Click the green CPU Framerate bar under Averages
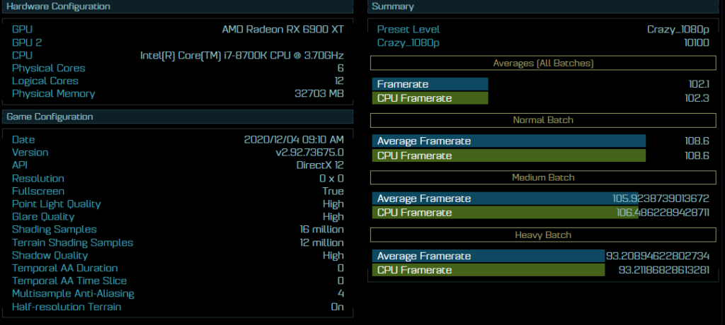The image size is (725, 325). (430, 98)
